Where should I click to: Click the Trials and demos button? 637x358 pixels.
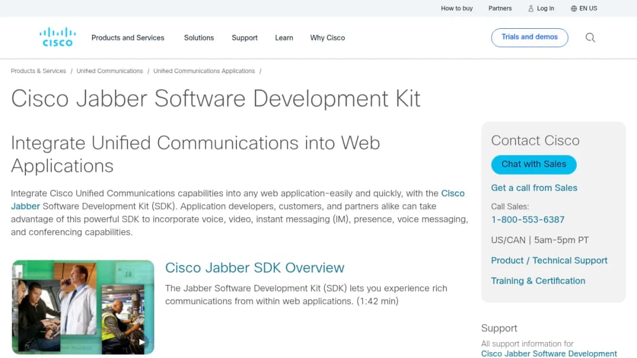(529, 37)
